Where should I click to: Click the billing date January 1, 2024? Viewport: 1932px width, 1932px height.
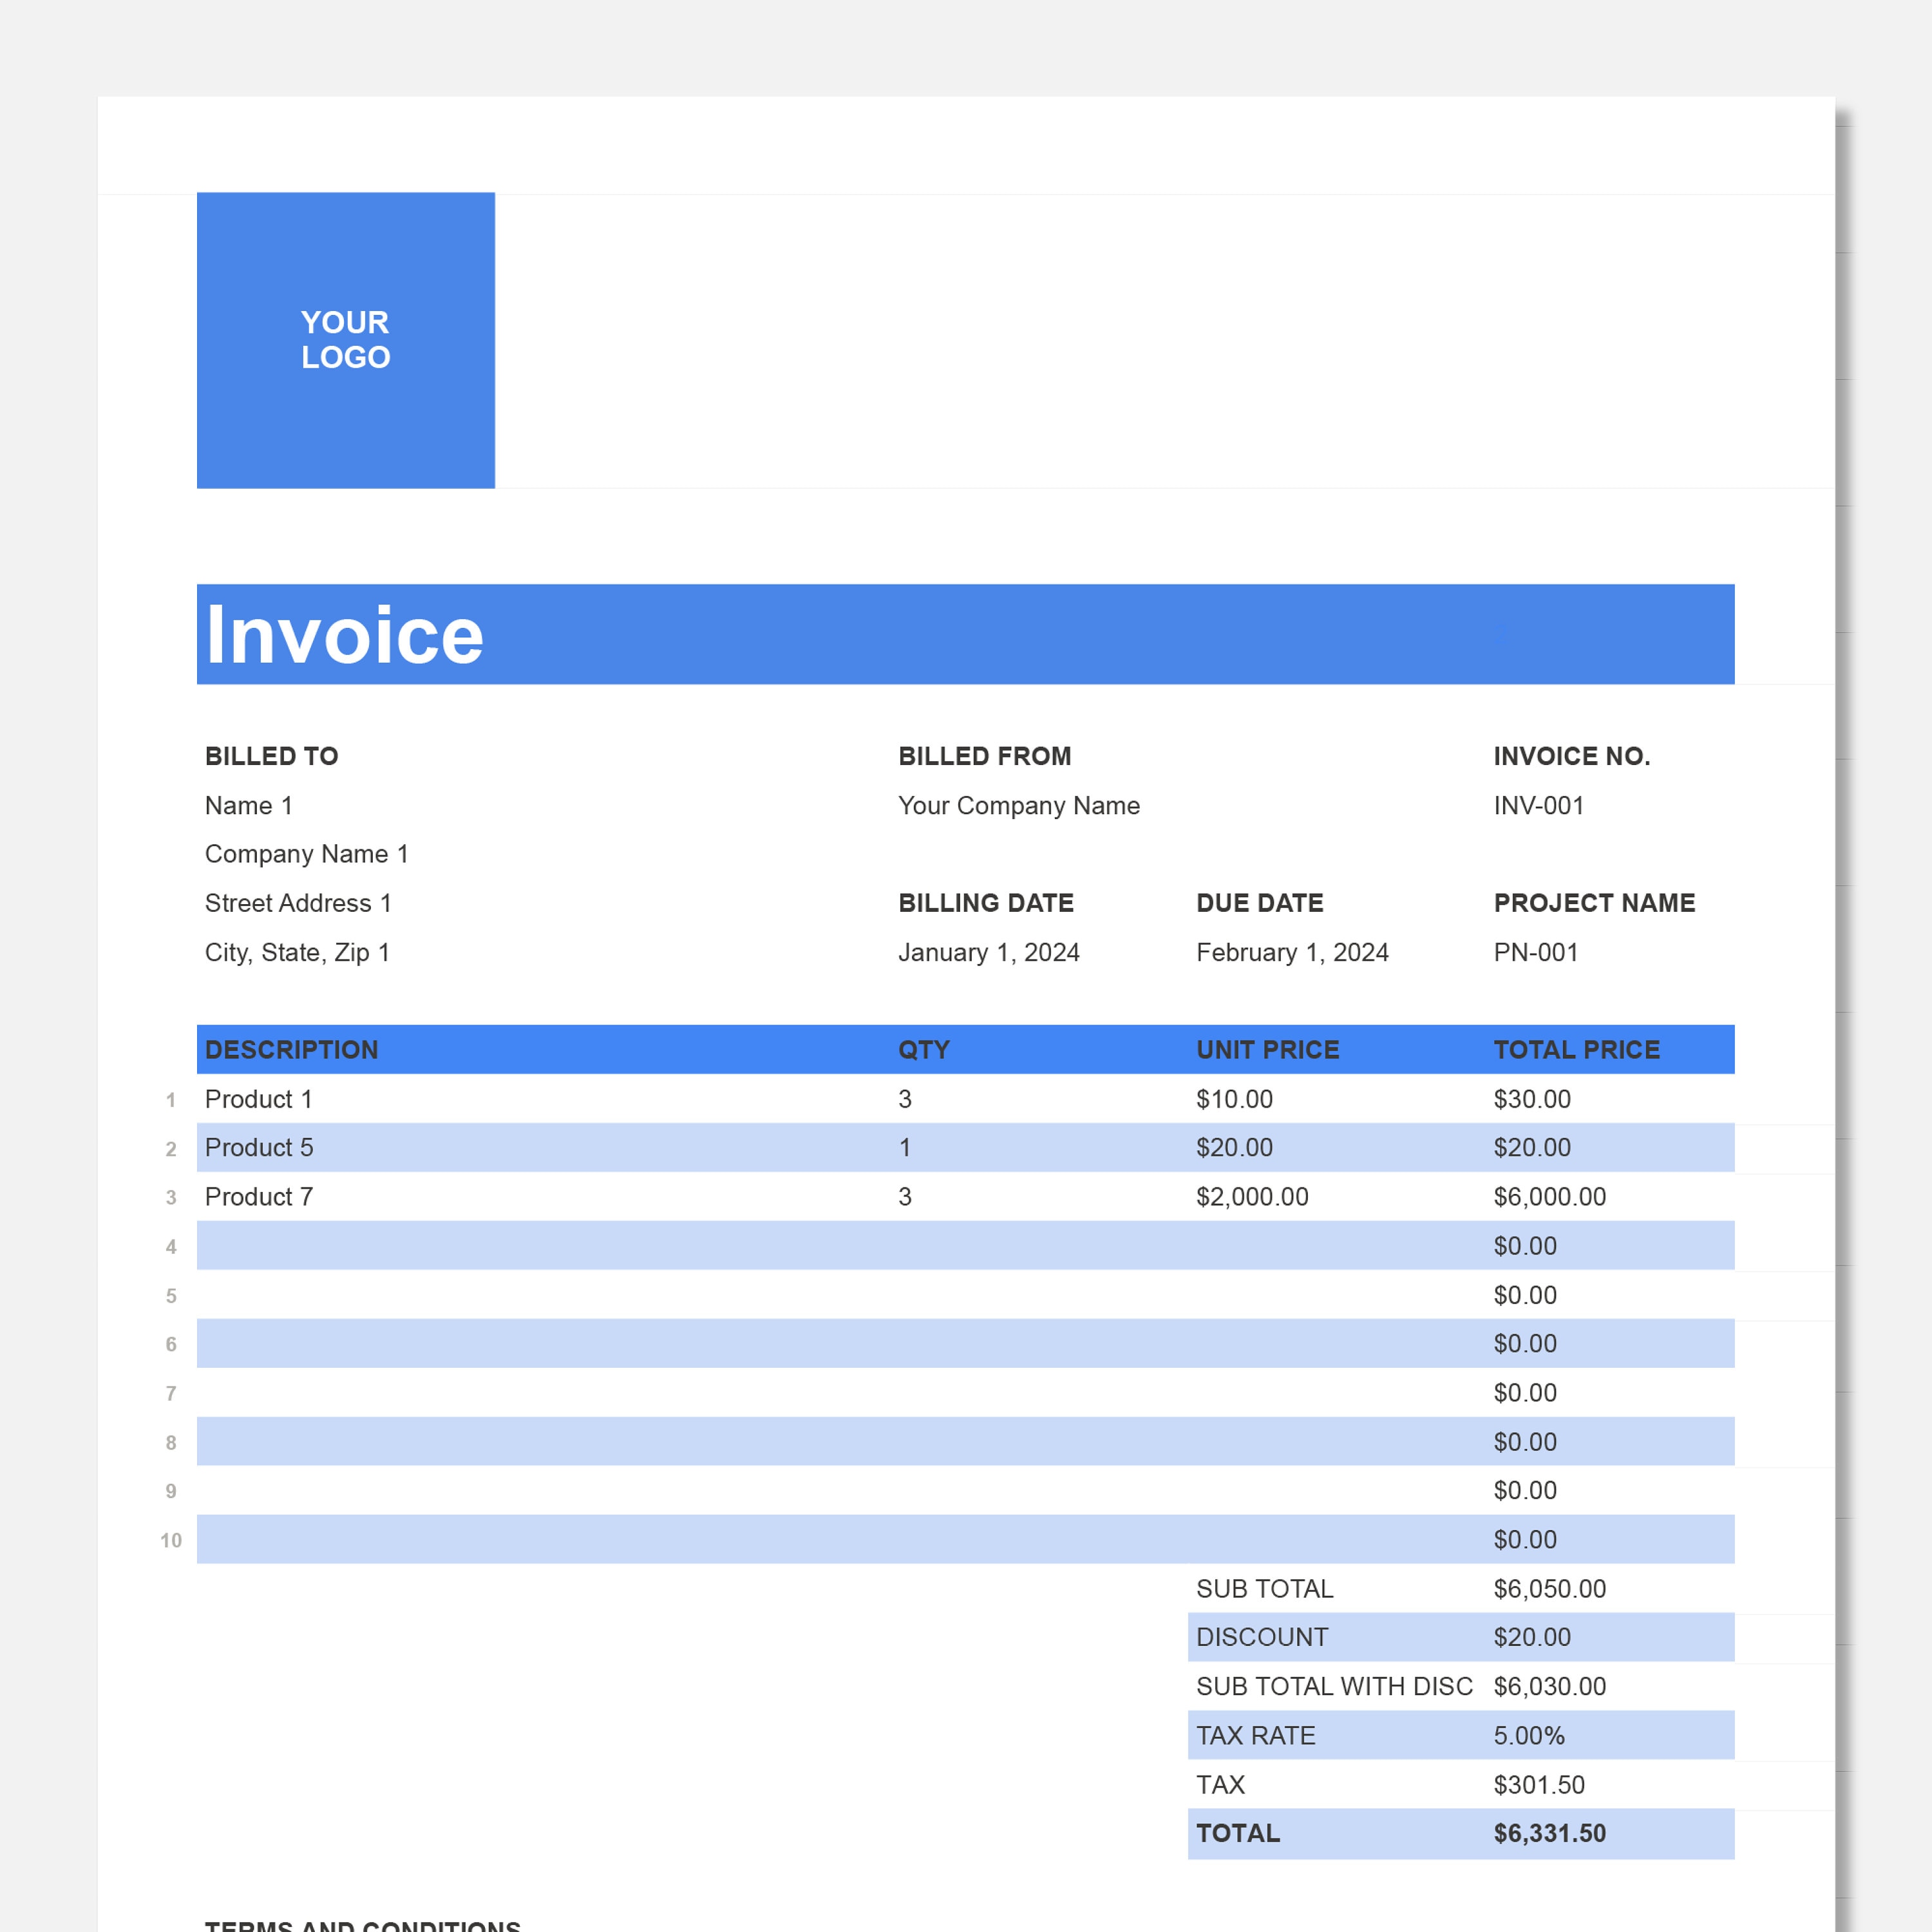[989, 952]
